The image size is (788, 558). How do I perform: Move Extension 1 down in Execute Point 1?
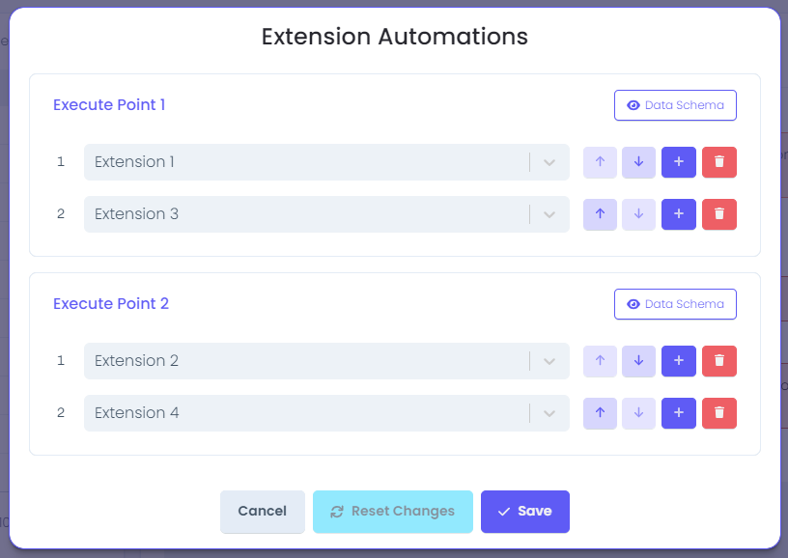tap(638, 162)
